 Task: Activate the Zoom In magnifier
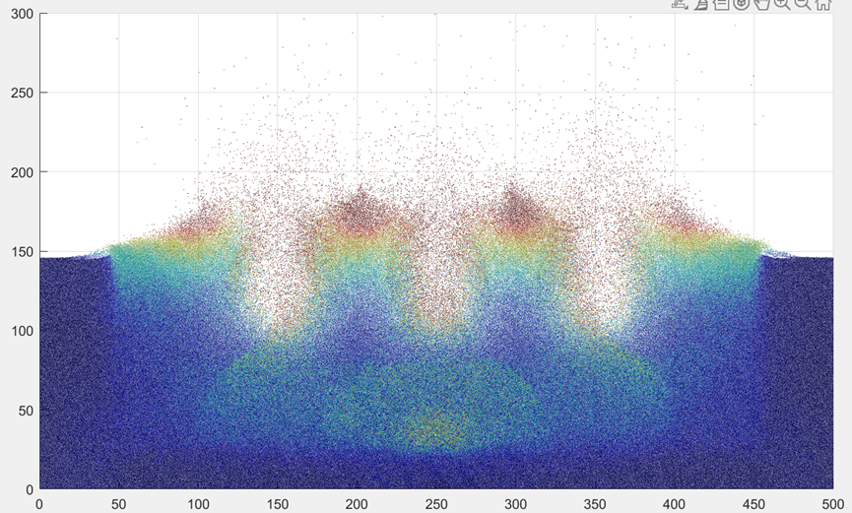point(782,4)
